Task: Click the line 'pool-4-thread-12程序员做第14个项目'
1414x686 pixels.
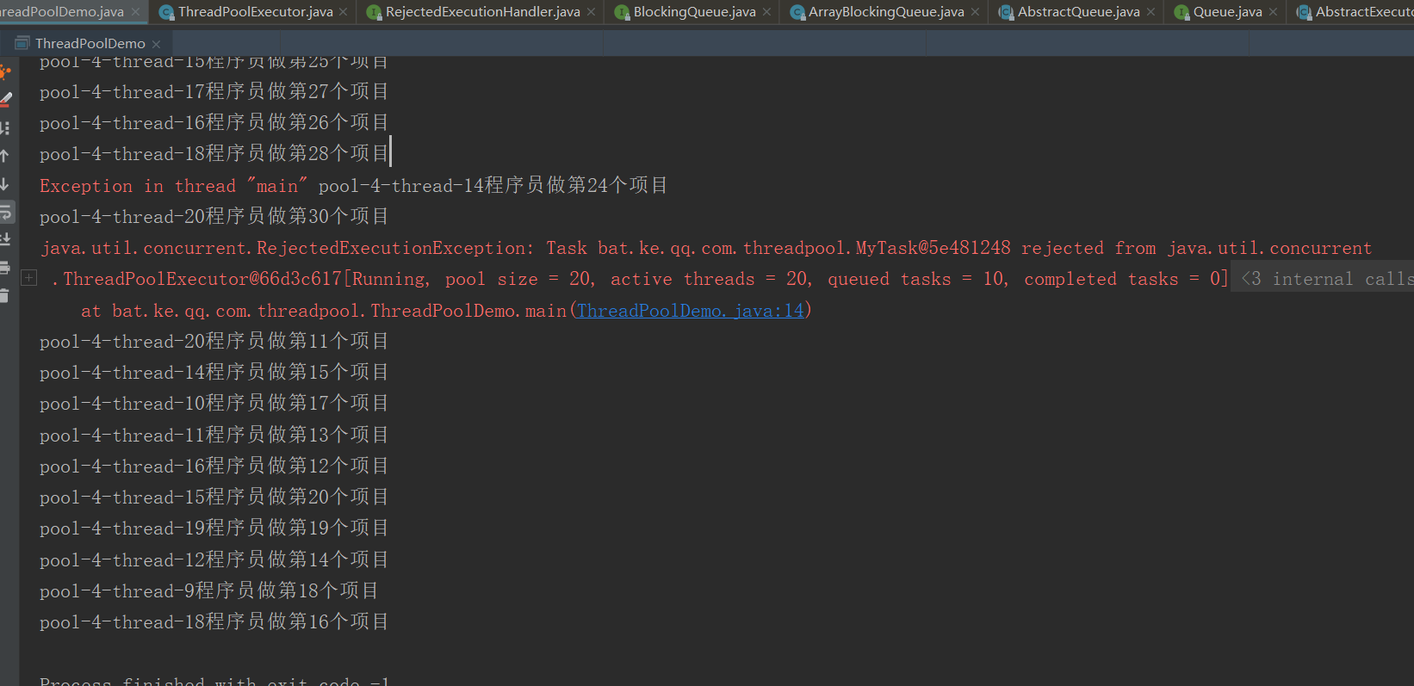Action: (214, 560)
